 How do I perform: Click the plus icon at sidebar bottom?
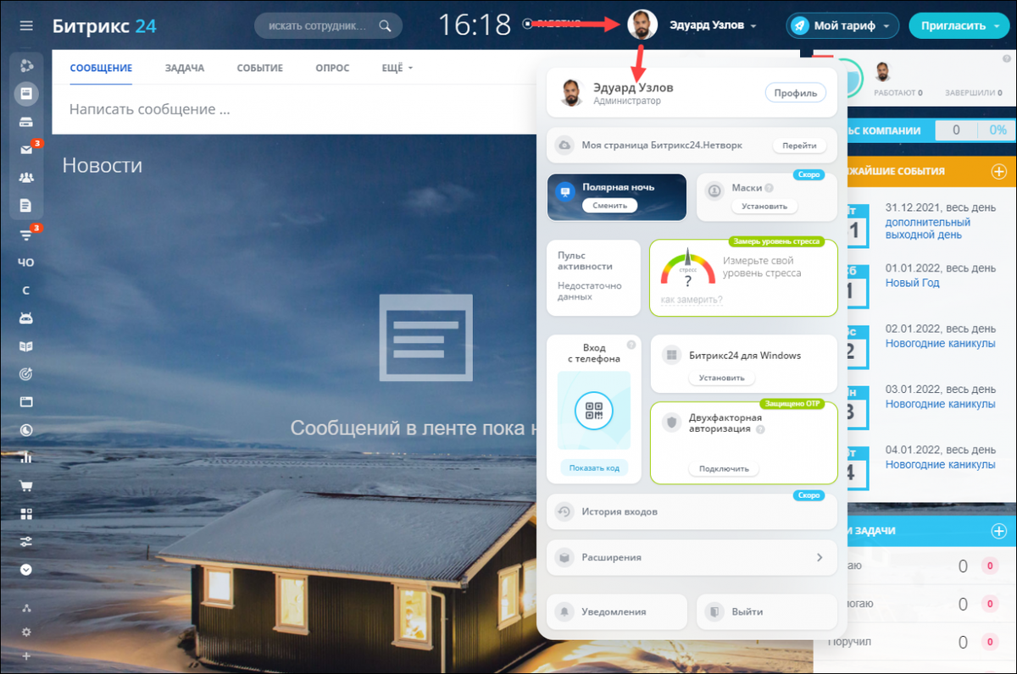26,655
